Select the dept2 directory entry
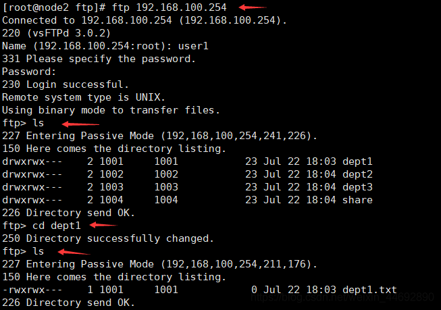 click(x=357, y=174)
